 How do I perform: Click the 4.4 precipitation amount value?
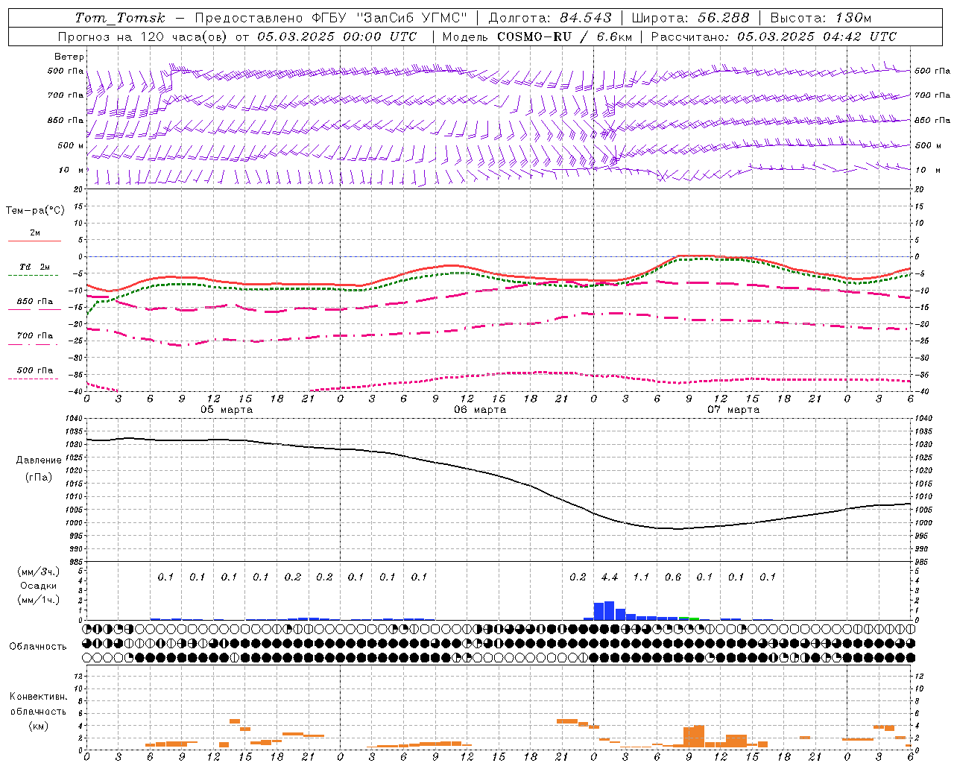click(x=610, y=577)
